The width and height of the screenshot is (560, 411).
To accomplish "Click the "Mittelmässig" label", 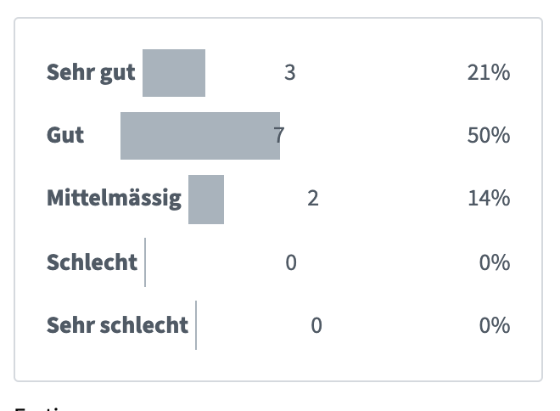I will point(114,199).
